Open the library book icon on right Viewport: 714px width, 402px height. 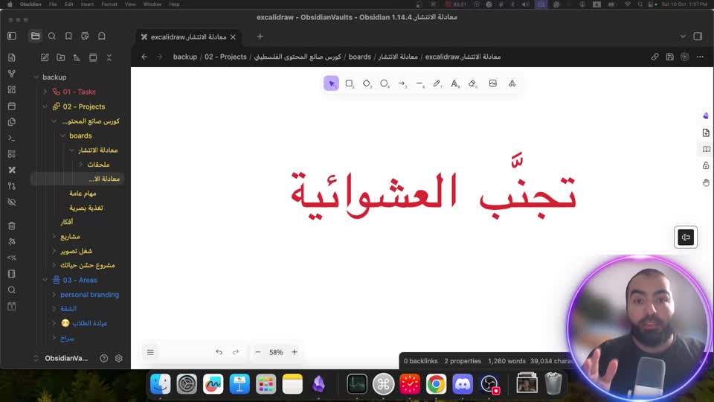(706, 149)
